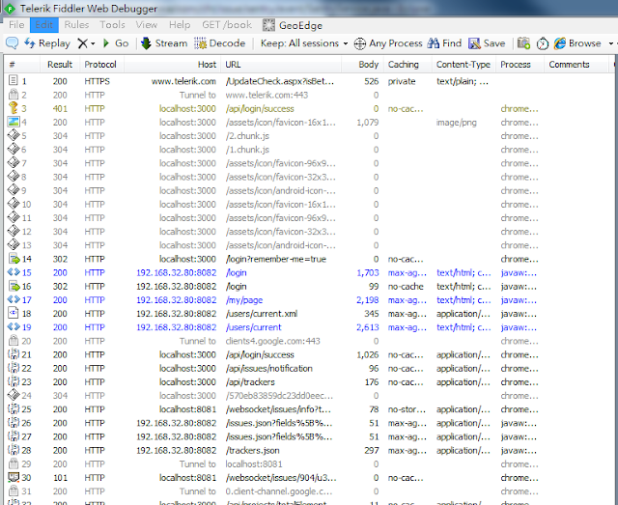Select session 15 HTML arrows icon

tap(14, 272)
